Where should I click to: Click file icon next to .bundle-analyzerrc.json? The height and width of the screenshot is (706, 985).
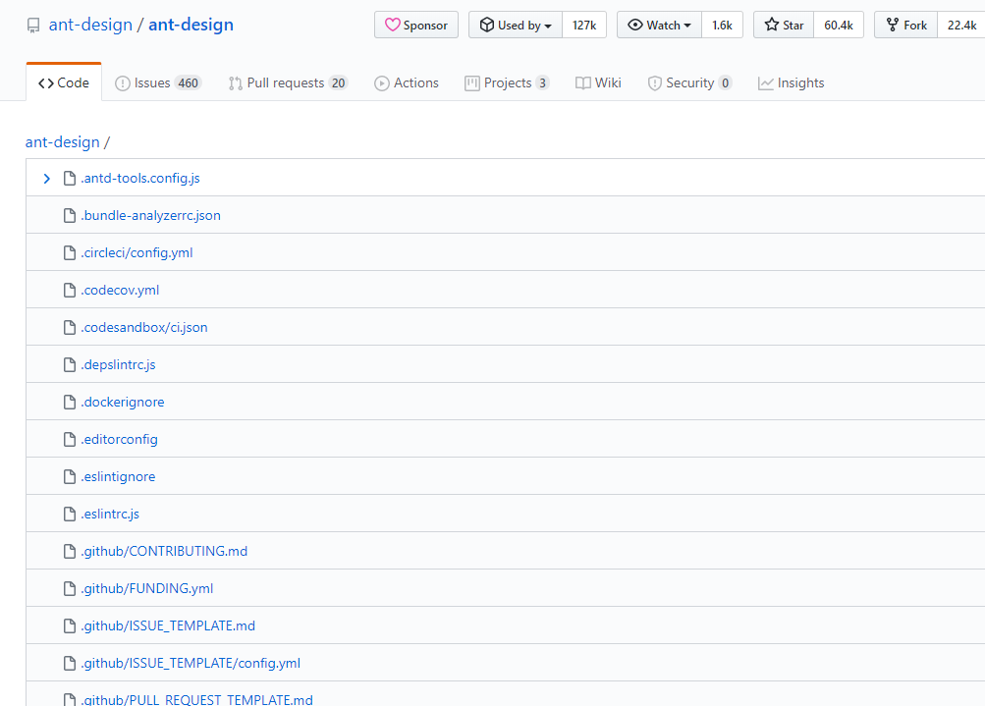pyautogui.click(x=70, y=215)
